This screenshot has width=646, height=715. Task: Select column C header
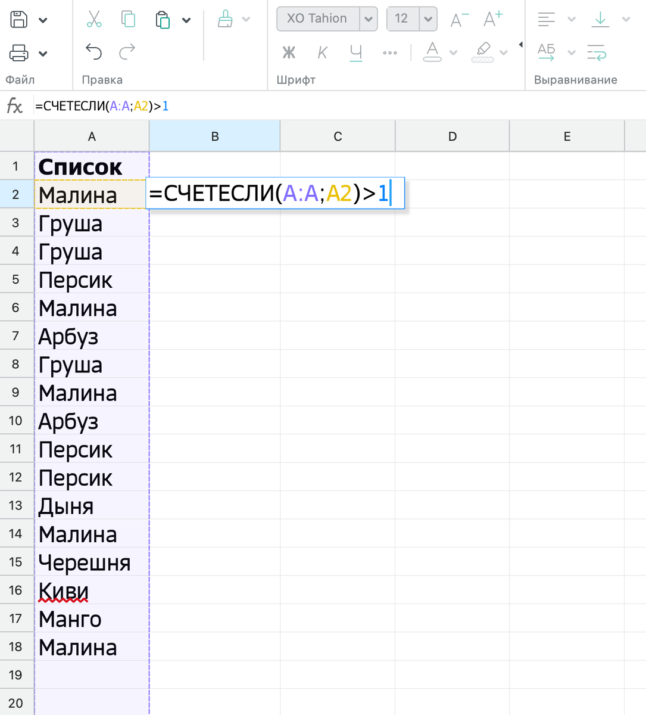click(x=338, y=136)
